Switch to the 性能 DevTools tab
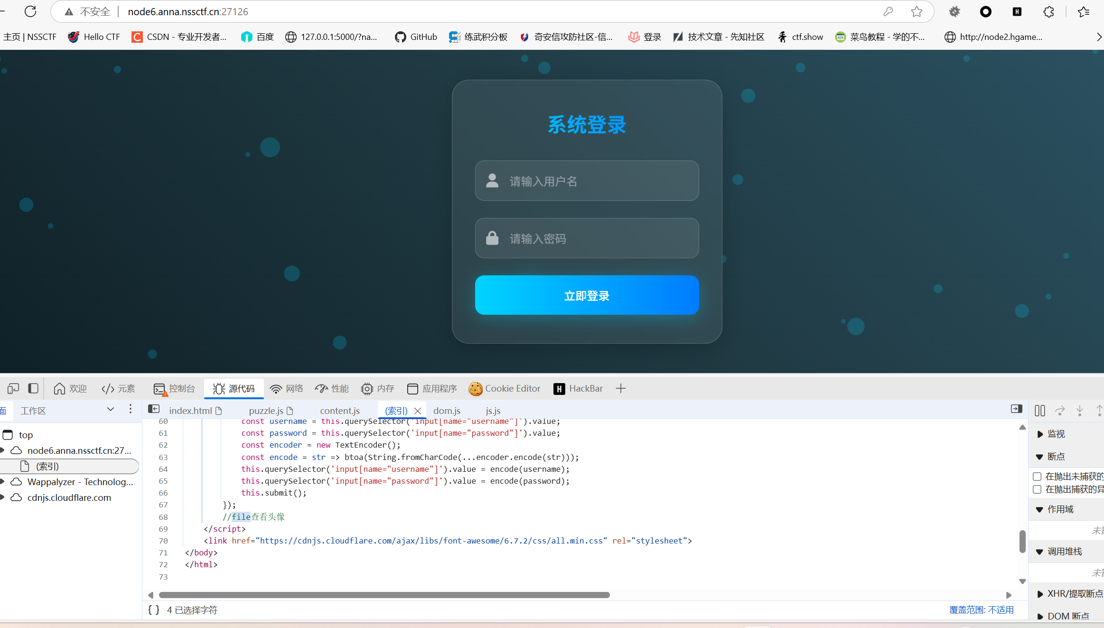The height and width of the screenshot is (628, 1104). [332, 389]
